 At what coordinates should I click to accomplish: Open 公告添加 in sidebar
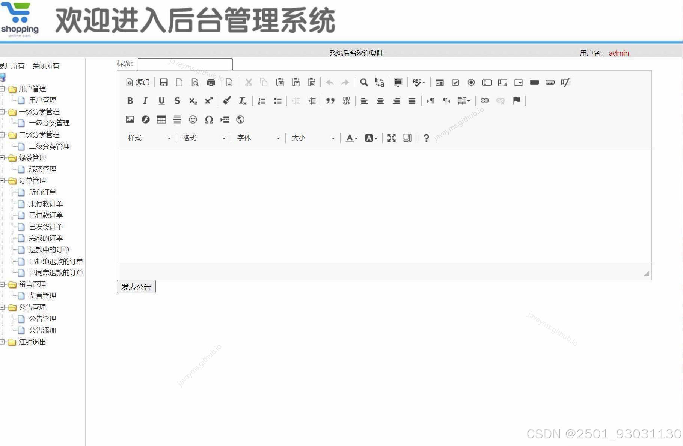coord(42,330)
